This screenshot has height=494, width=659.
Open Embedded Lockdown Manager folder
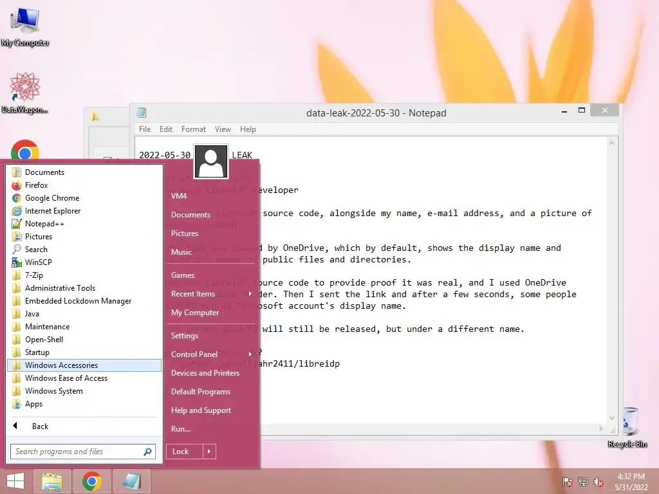click(x=84, y=301)
